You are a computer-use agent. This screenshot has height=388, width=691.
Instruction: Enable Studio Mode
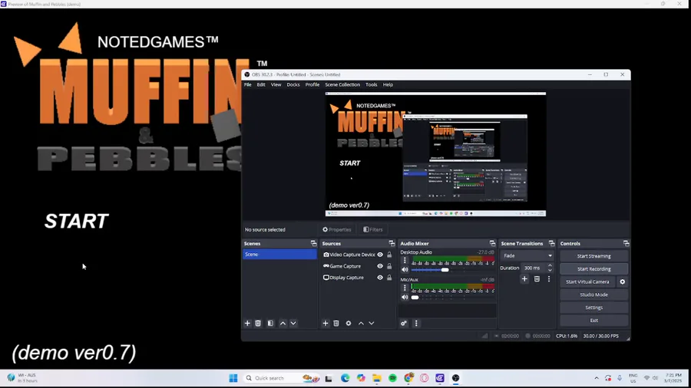point(593,294)
